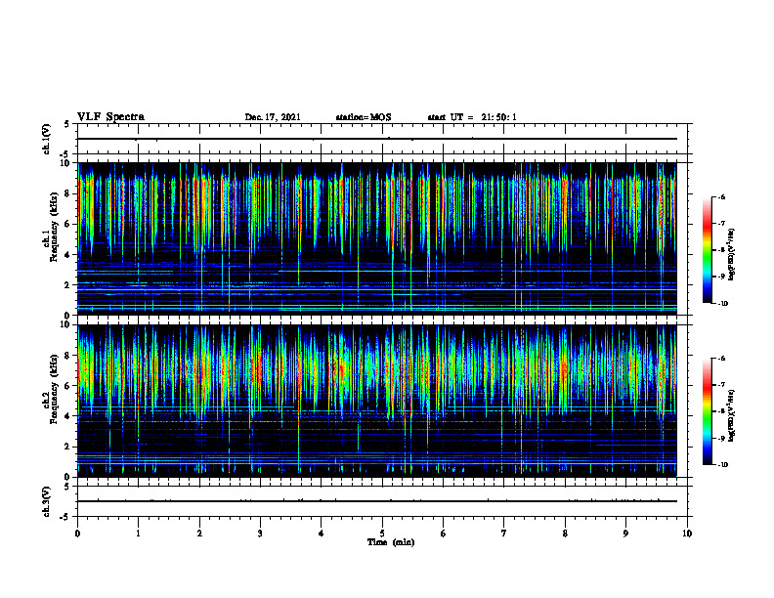
Task: Click inside the ch.2 spectrogram panel
Action: point(377,401)
